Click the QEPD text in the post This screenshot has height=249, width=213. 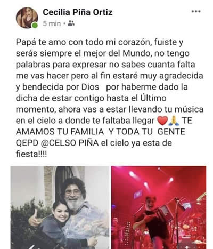click(27, 143)
